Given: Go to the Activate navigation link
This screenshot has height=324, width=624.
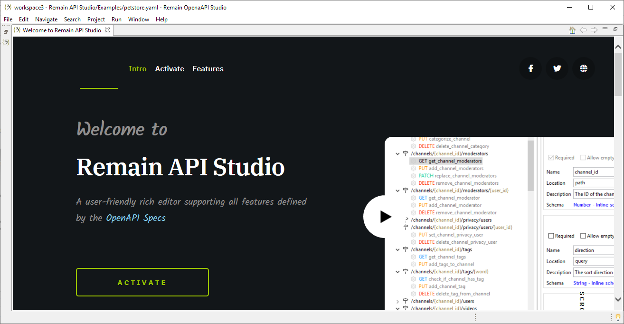Looking at the screenshot, I should click(x=170, y=69).
